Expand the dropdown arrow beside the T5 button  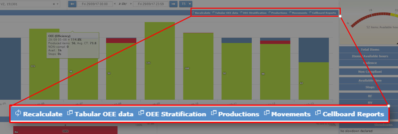tap(190, 4)
